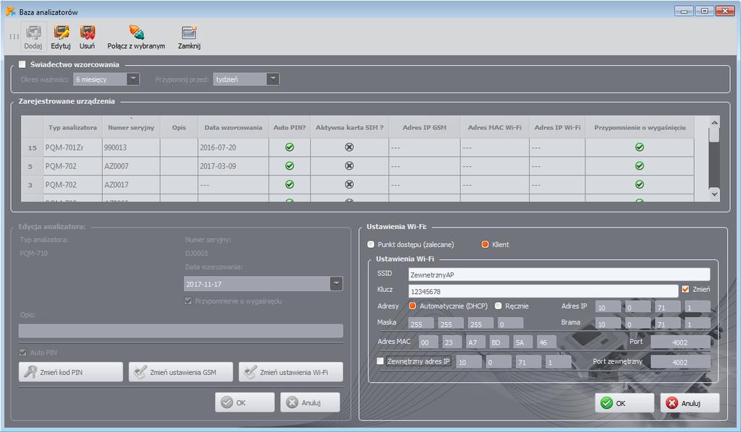Click the Klucz field 12345678

(543, 291)
